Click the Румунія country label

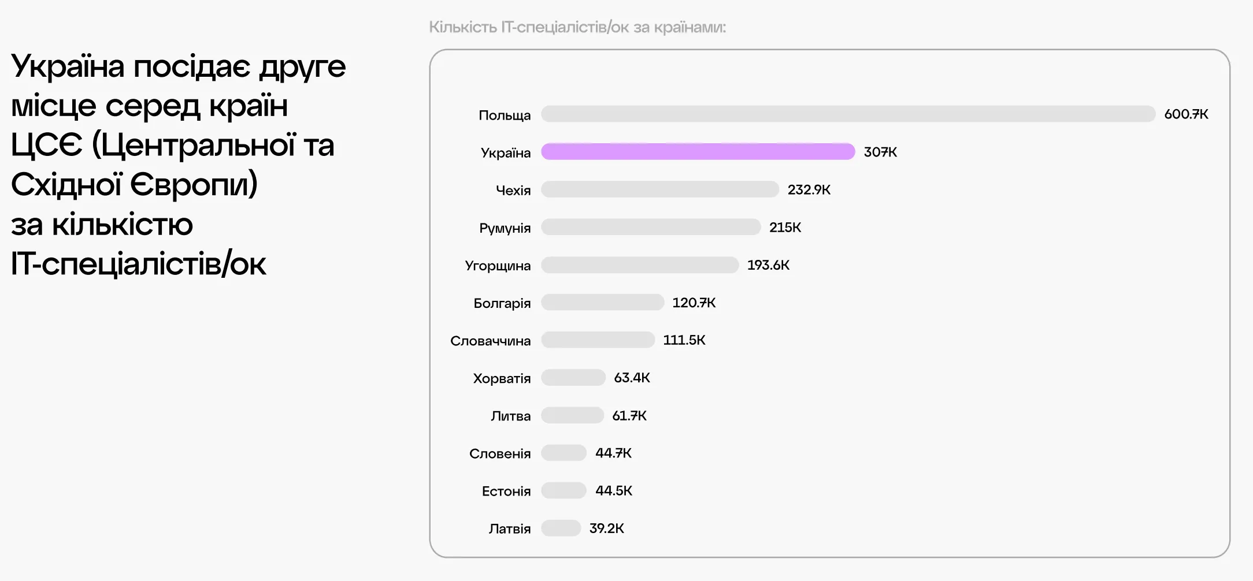coord(505,228)
